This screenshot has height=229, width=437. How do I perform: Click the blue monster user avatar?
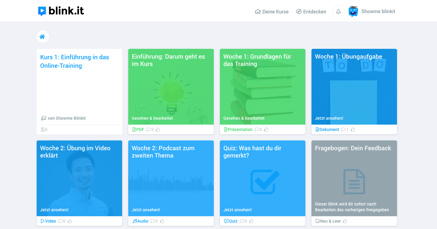[353, 11]
